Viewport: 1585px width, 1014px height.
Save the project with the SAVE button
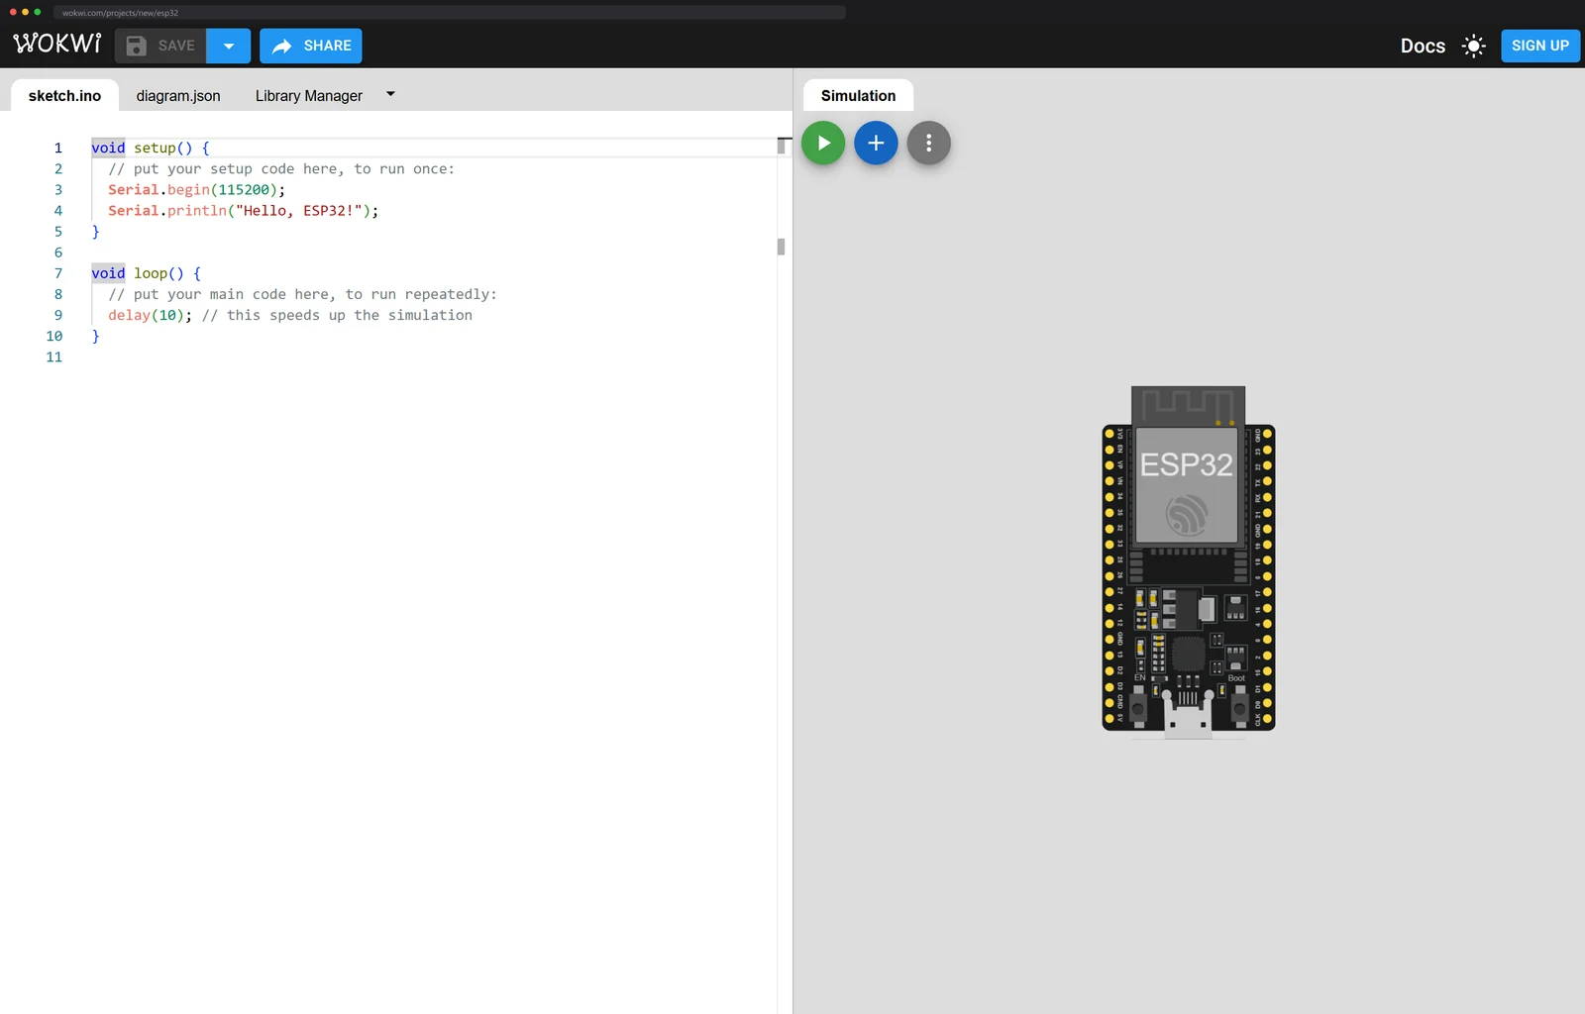[160, 46]
